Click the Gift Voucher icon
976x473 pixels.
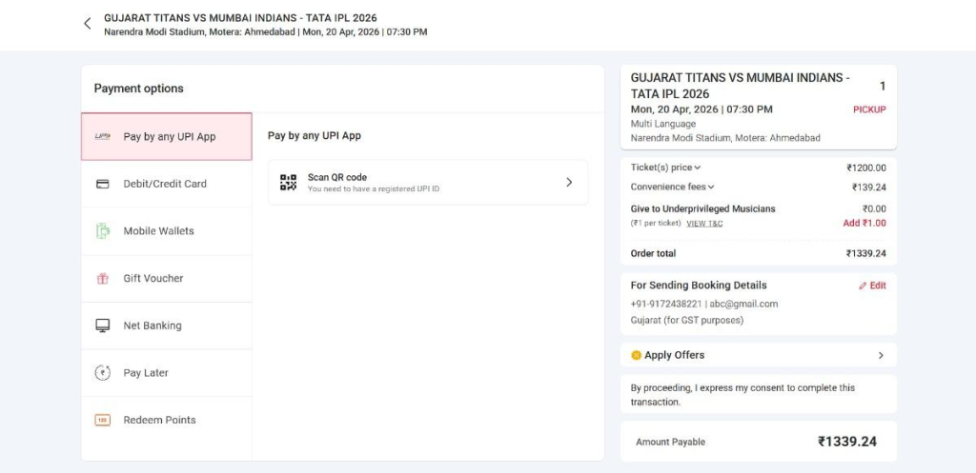(103, 279)
